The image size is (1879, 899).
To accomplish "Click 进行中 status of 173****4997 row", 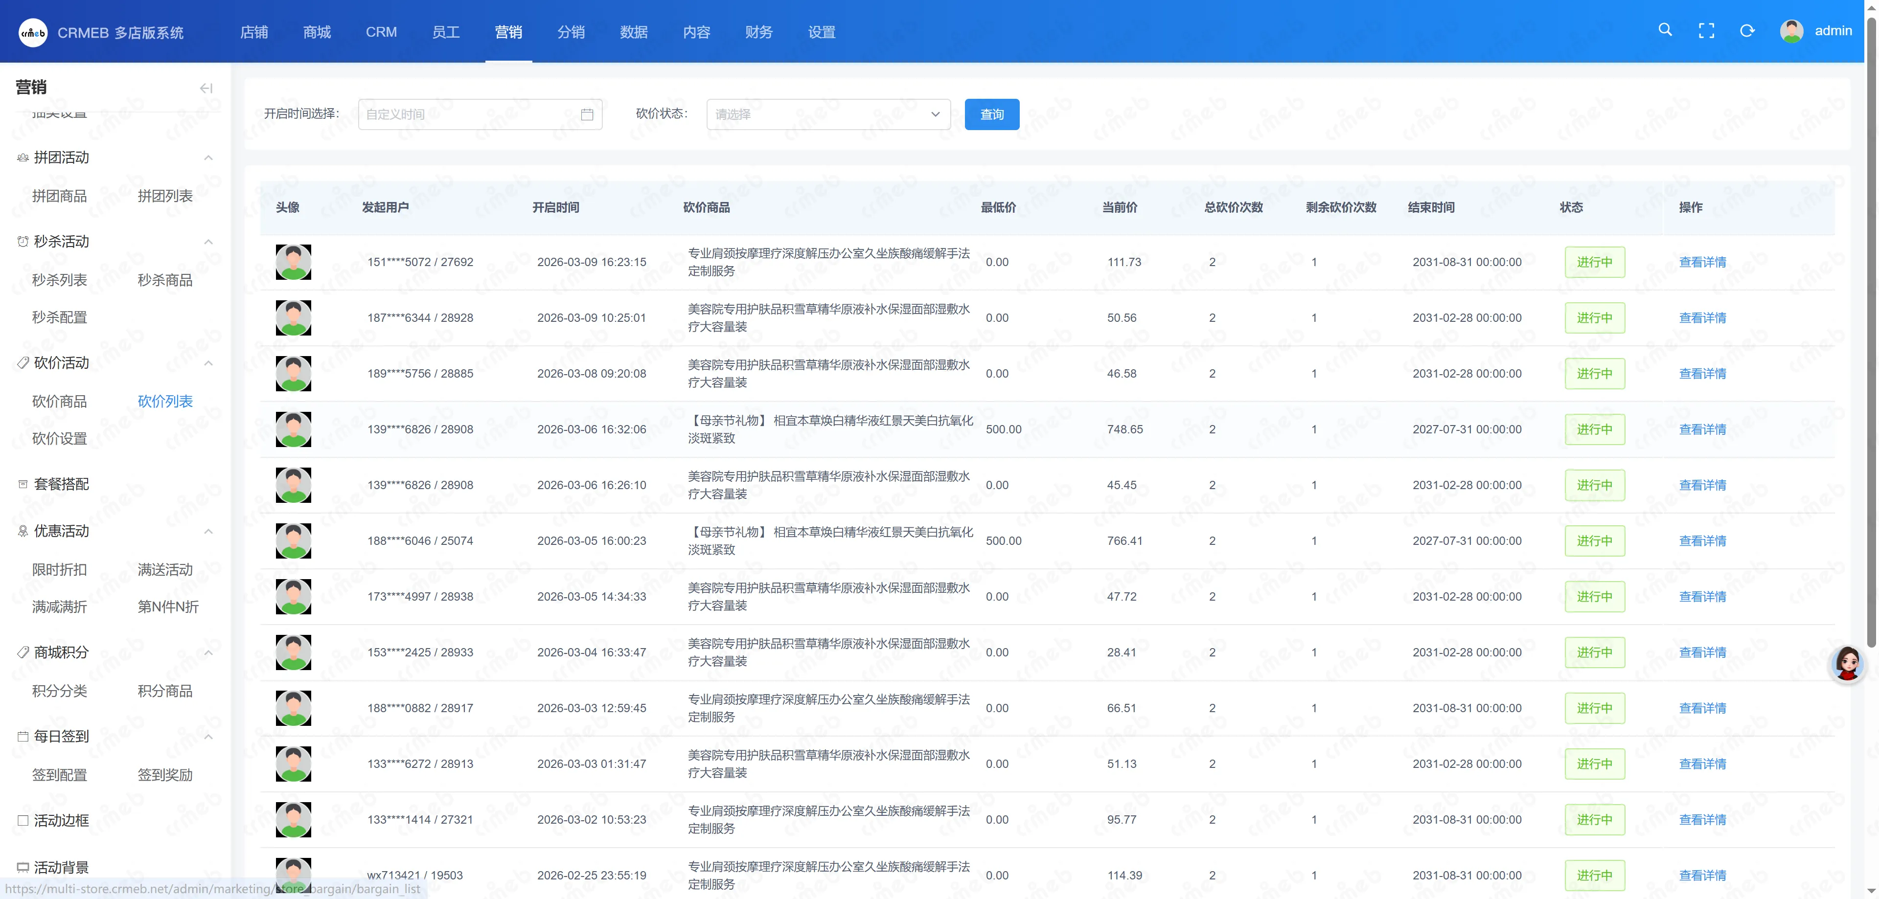I will [x=1595, y=596].
